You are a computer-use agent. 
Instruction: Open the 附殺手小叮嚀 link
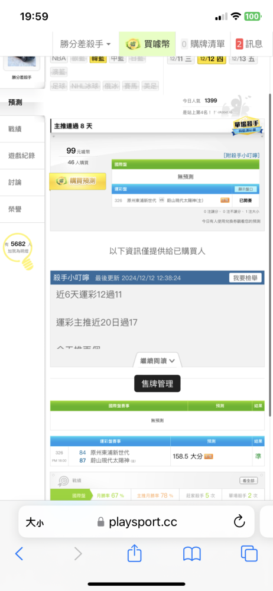coord(241,155)
